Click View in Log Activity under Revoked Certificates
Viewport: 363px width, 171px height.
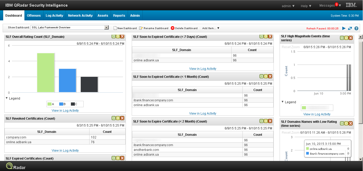tap(65, 150)
